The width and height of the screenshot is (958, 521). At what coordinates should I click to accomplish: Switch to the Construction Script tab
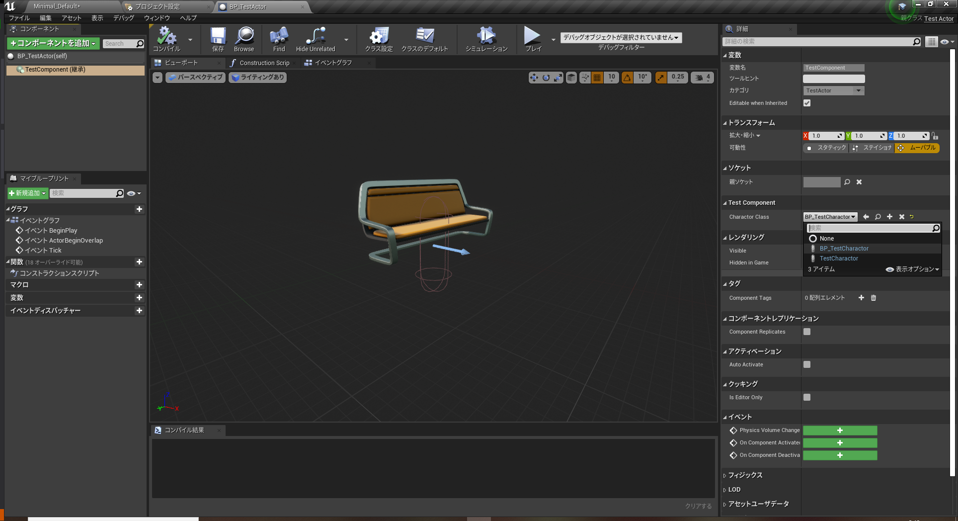[x=264, y=63]
